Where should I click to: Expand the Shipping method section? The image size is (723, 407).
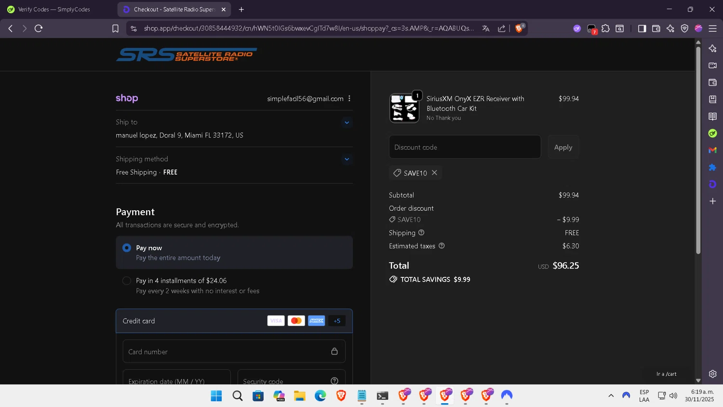[347, 159]
